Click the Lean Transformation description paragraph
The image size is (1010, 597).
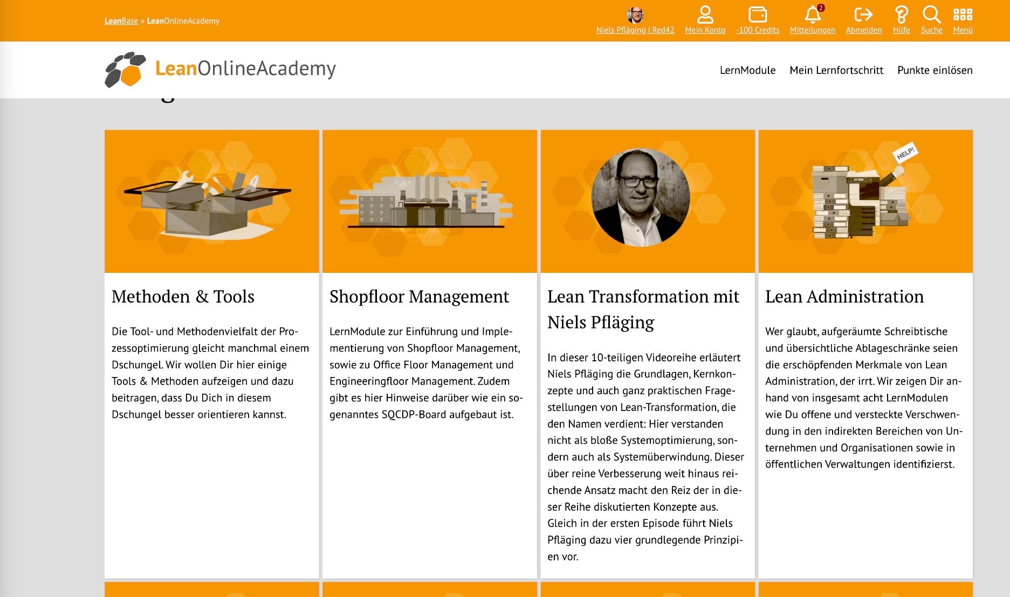click(x=645, y=457)
